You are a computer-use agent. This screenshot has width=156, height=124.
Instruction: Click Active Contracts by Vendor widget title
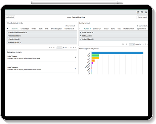point(15,23)
